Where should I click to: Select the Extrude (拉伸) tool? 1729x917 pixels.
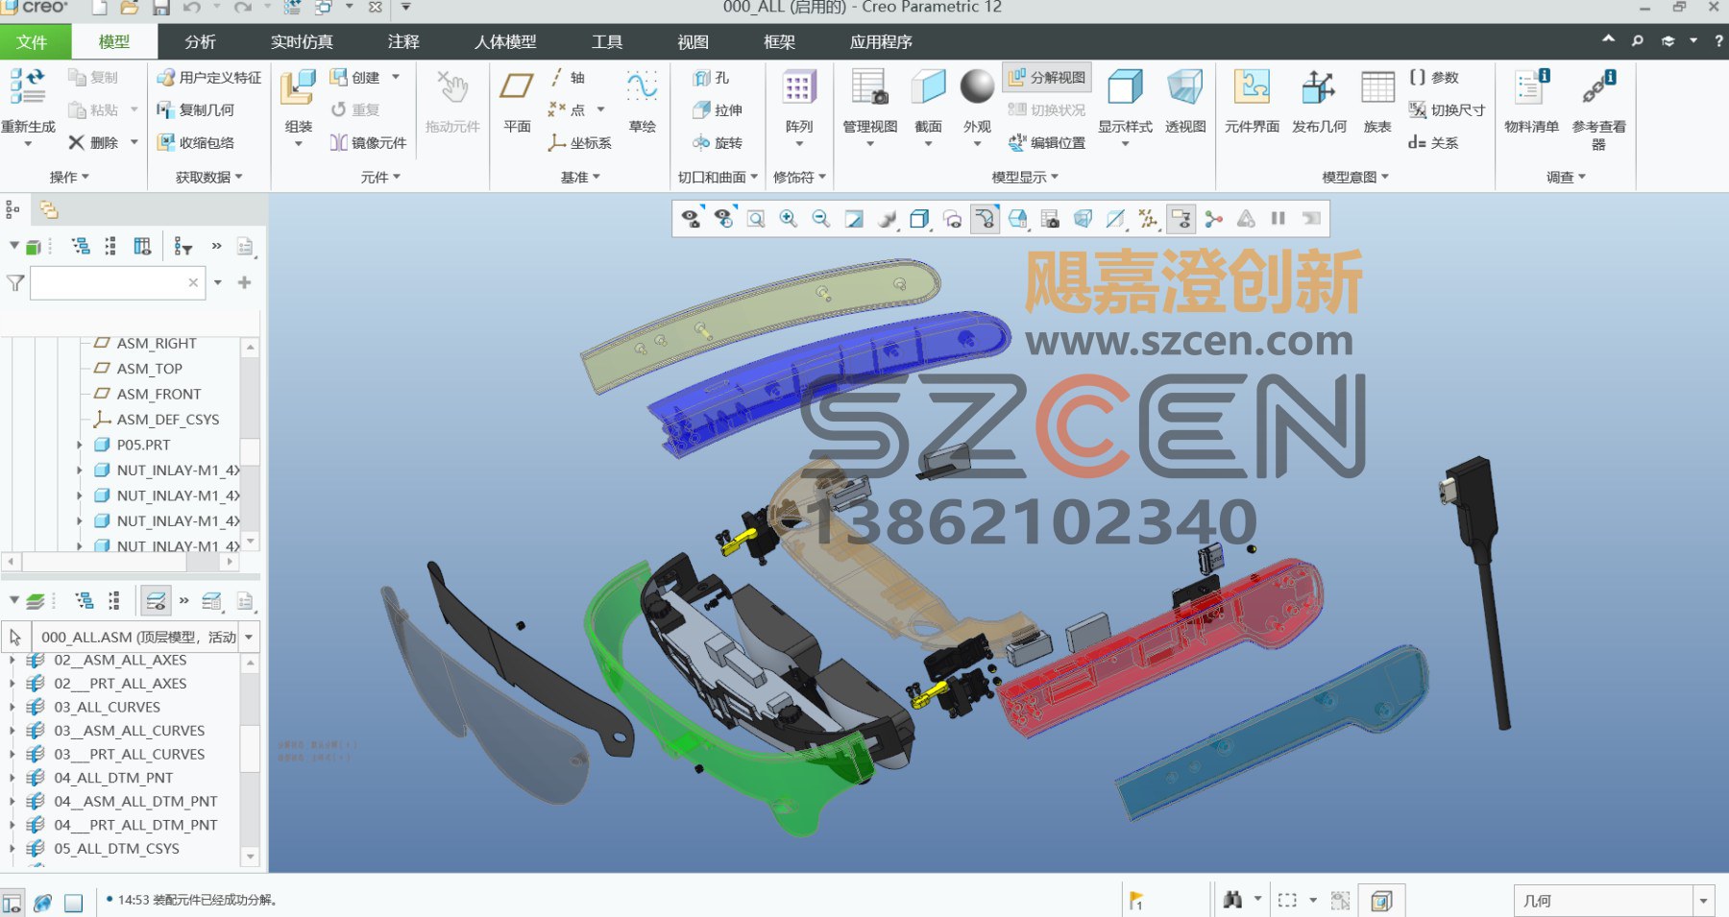point(718,110)
